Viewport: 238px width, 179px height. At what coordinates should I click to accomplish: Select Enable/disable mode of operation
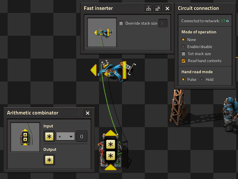pos(183,47)
